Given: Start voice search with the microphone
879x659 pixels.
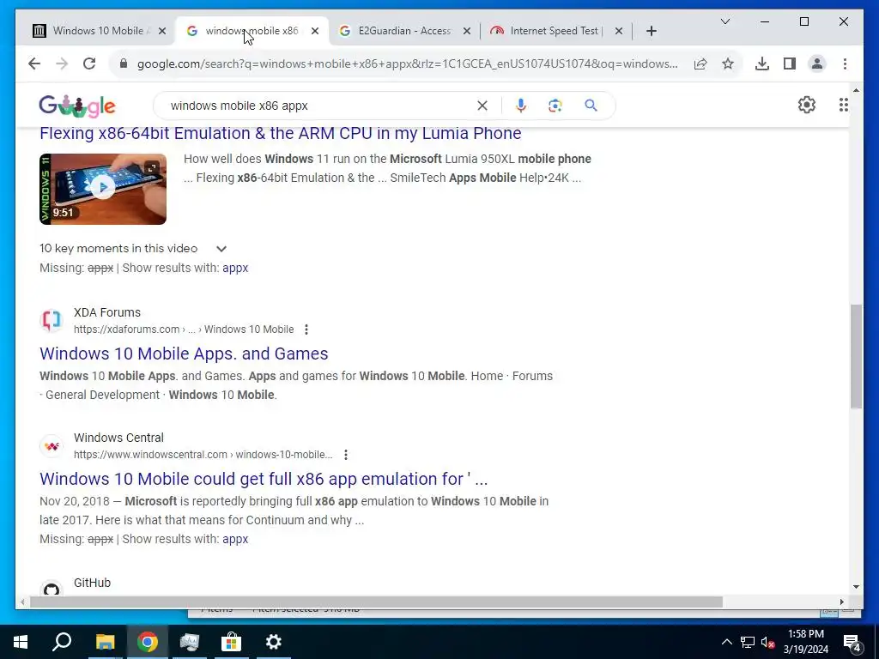Looking at the screenshot, I should pyautogui.click(x=521, y=106).
